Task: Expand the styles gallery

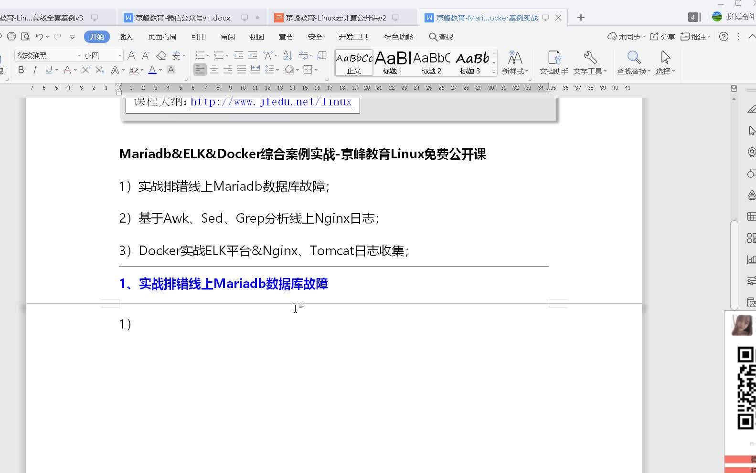Action: click(494, 72)
